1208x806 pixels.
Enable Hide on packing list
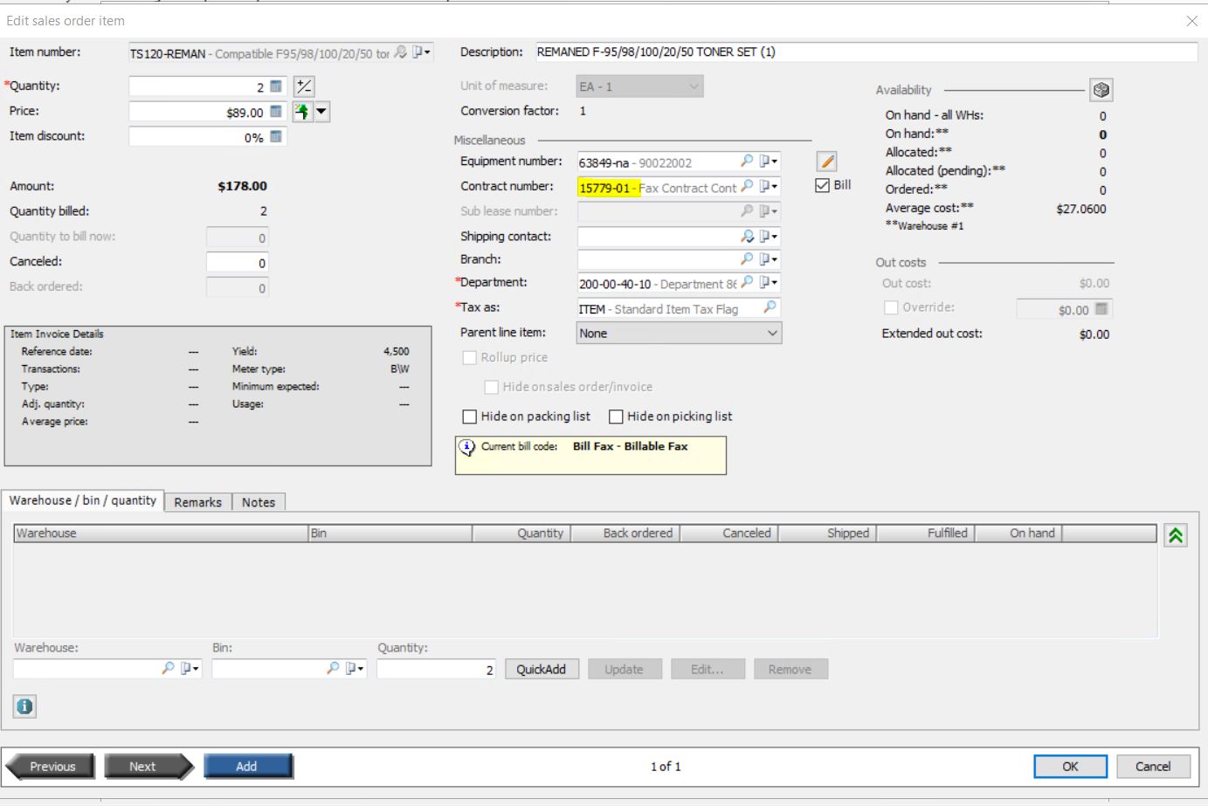pyautogui.click(x=469, y=417)
